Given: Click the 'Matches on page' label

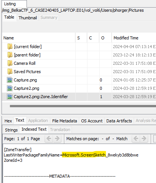Looking at the screenshot, I should (x=83, y=139).
